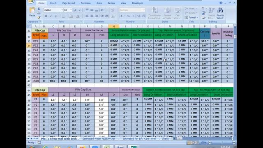The height and width of the screenshot is (148, 263).
Task: Set Bottom Align for cell
Action: point(97,10)
